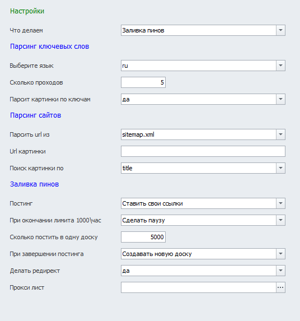Click the 'Сколько постить в одну доску' field
The image size is (300, 321).
pyautogui.click(x=143, y=237)
